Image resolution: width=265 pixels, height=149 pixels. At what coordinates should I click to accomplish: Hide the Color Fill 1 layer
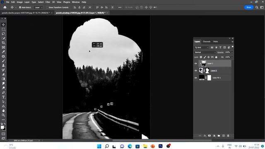pyautogui.click(x=196, y=78)
